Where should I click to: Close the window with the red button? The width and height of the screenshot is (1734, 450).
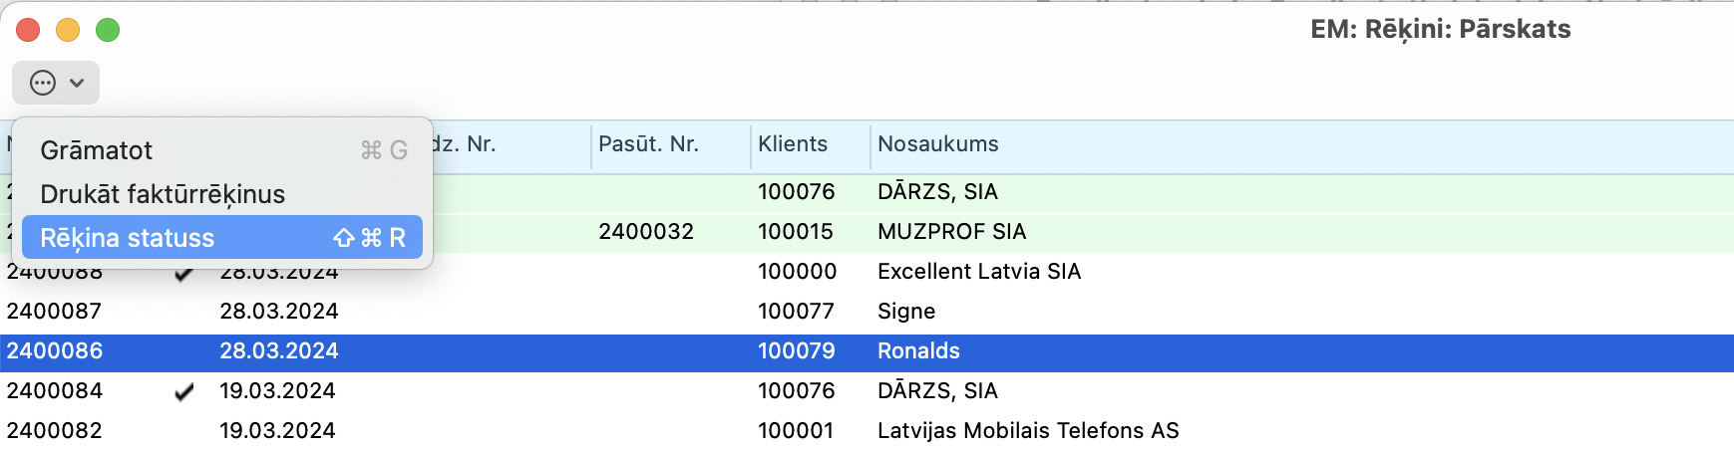pos(28,31)
